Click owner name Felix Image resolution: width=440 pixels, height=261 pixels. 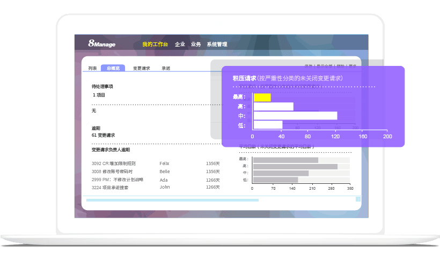tap(164, 163)
